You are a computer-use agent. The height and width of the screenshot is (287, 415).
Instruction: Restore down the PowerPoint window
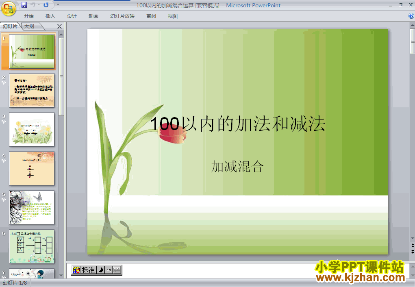click(x=400, y=5)
